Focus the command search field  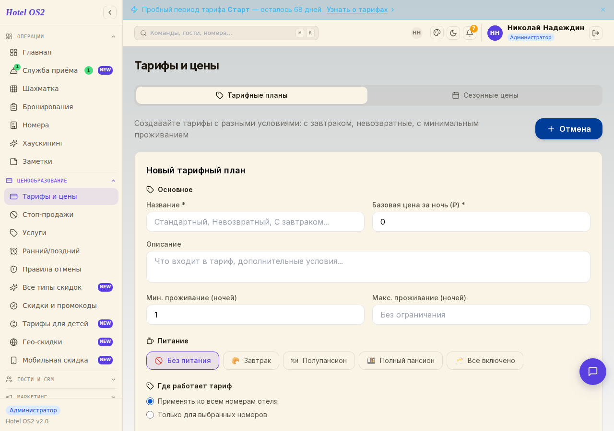226,33
